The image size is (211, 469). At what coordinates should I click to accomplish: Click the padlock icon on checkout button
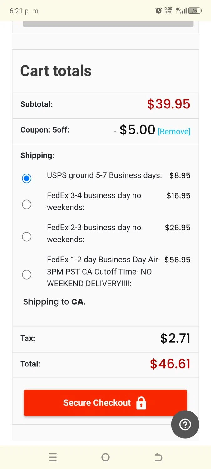pyautogui.click(x=141, y=403)
